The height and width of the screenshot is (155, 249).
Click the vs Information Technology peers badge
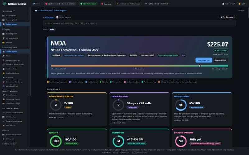(x=205, y=144)
